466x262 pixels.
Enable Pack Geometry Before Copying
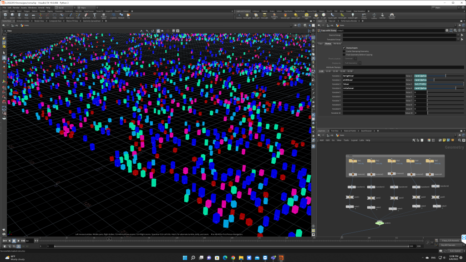click(344, 55)
